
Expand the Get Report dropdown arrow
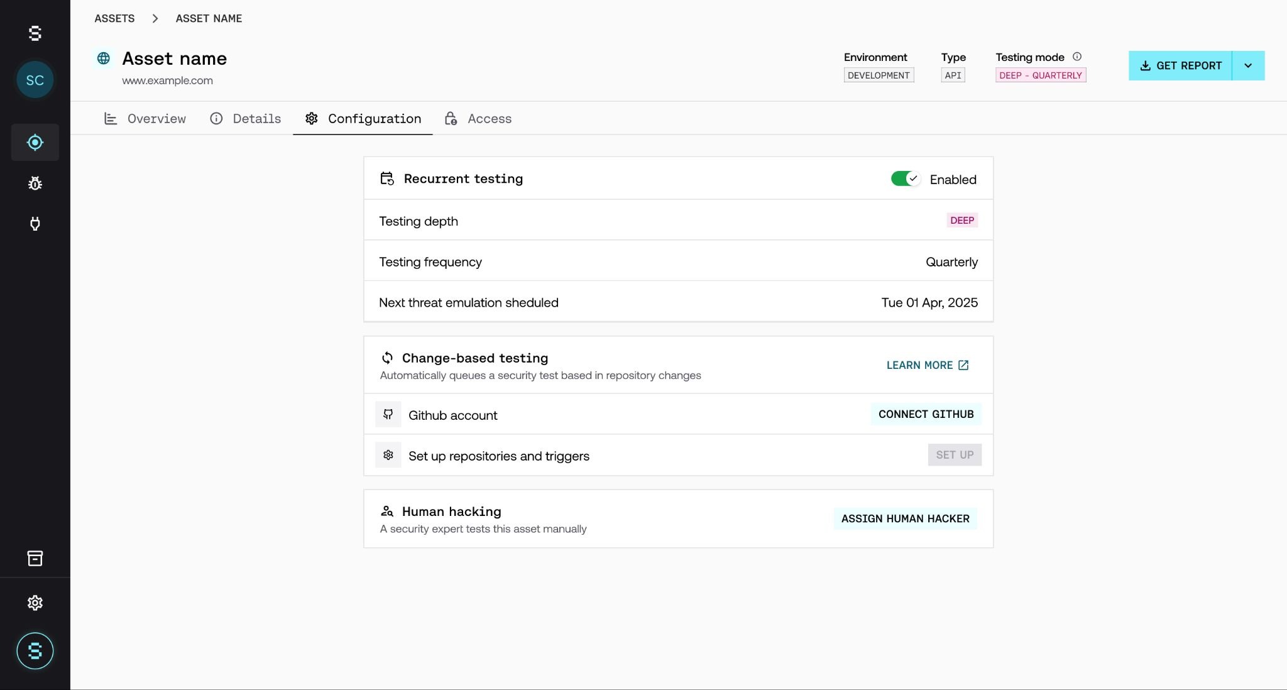(1248, 65)
